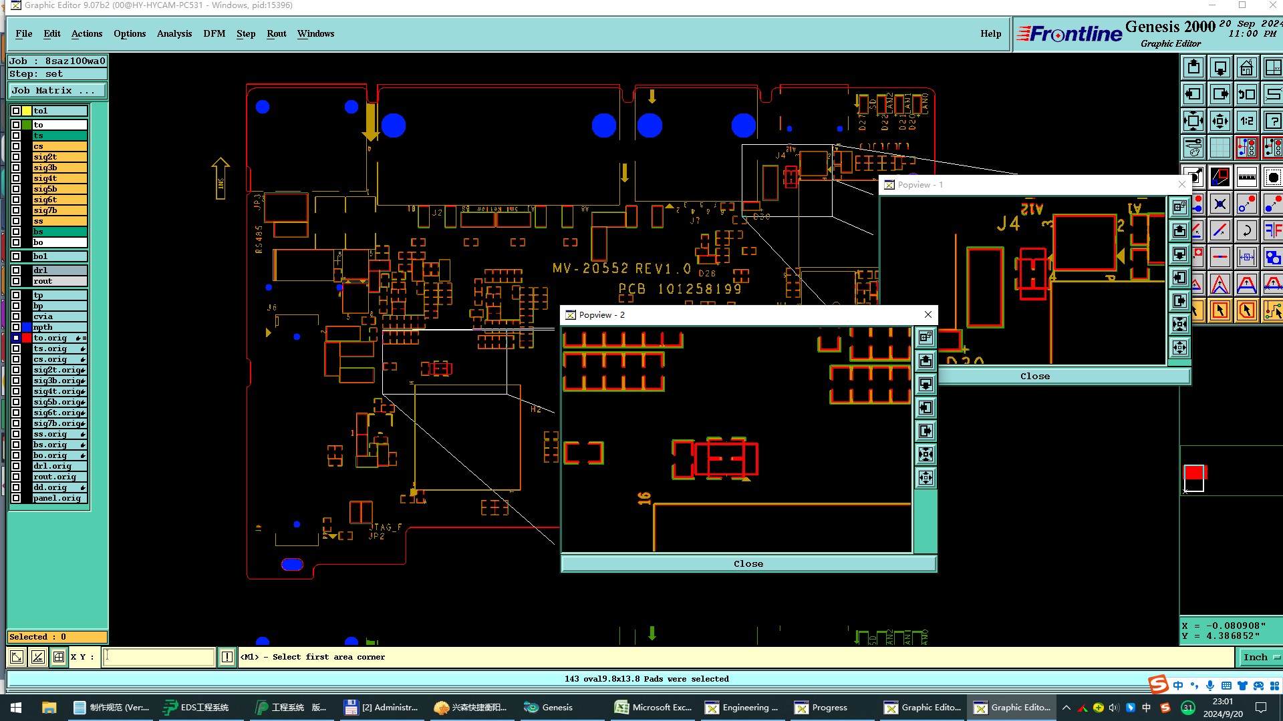Close Popview 2 with Close button
Viewport: 1283px width, 721px height.
[748, 564]
